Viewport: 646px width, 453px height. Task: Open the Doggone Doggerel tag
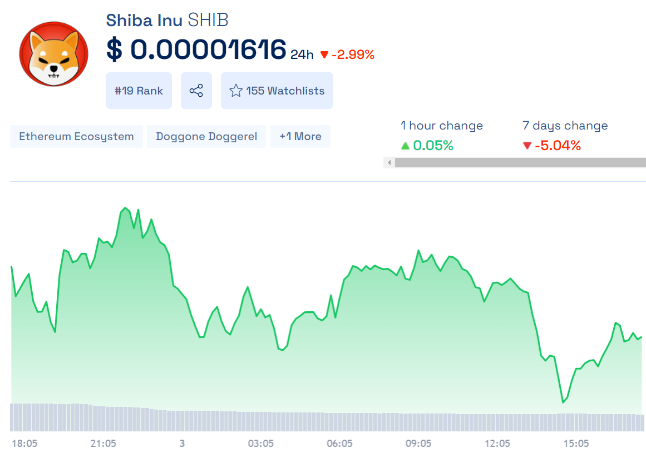(x=206, y=136)
